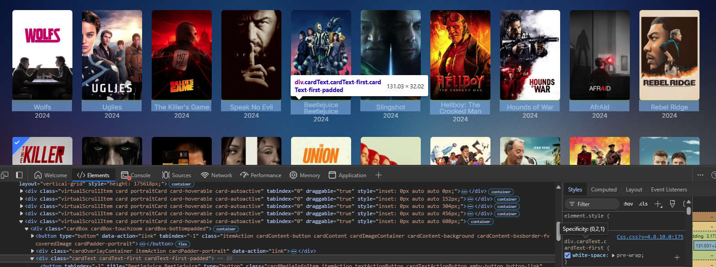Image resolution: width=716 pixels, height=267 pixels.
Task: Click the Wolfs title link
Action: (42, 107)
